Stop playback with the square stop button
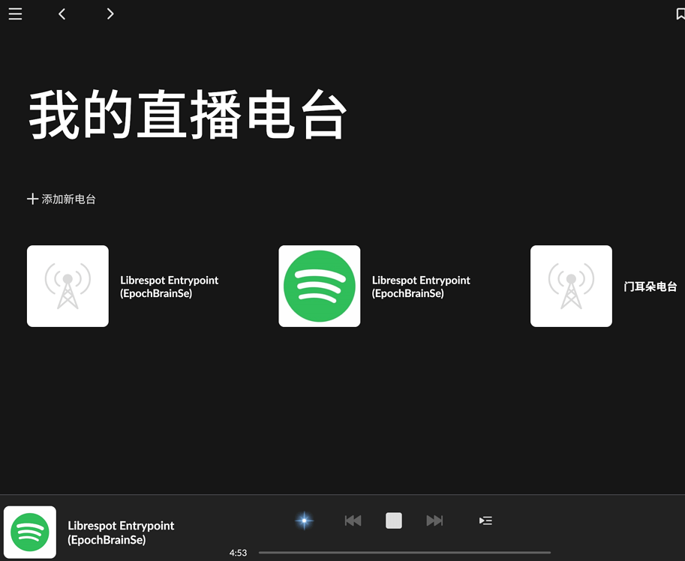 393,520
